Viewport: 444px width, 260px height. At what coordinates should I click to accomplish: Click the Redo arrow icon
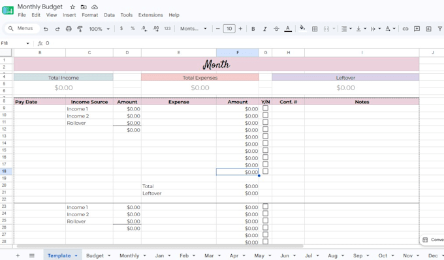pos(57,29)
